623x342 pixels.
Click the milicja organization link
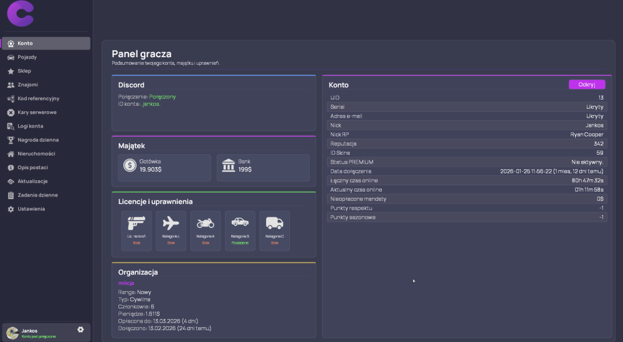tap(126, 284)
